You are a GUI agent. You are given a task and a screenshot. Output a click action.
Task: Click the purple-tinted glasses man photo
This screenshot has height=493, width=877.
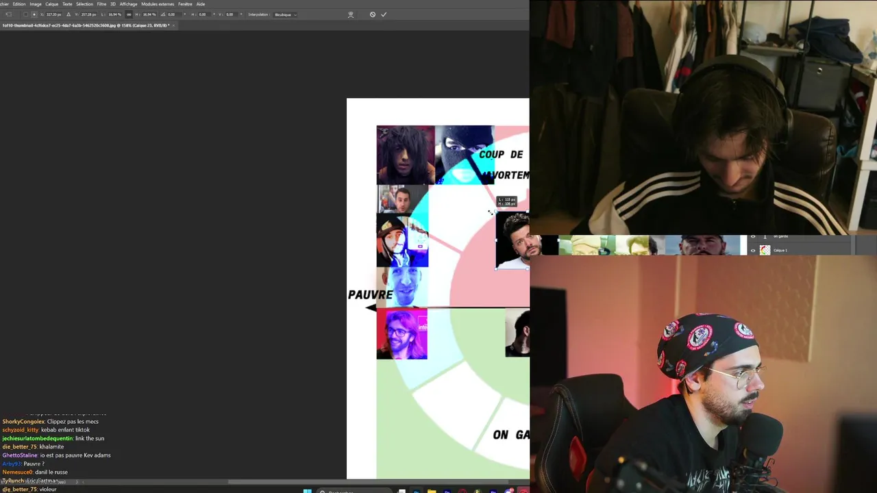click(x=402, y=333)
